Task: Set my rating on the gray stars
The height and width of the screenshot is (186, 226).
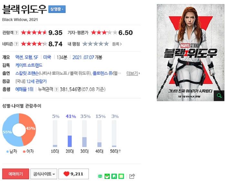Action: click(96, 44)
